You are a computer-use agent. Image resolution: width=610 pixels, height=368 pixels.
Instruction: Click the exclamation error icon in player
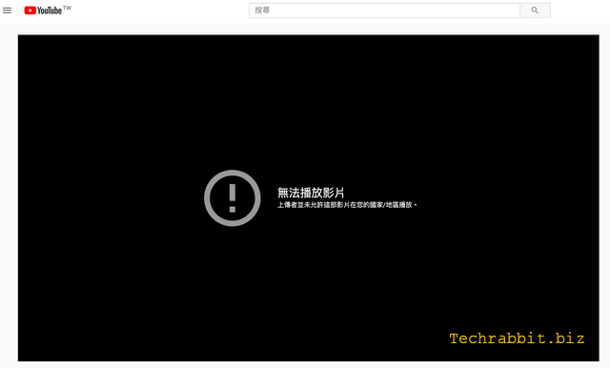point(233,198)
